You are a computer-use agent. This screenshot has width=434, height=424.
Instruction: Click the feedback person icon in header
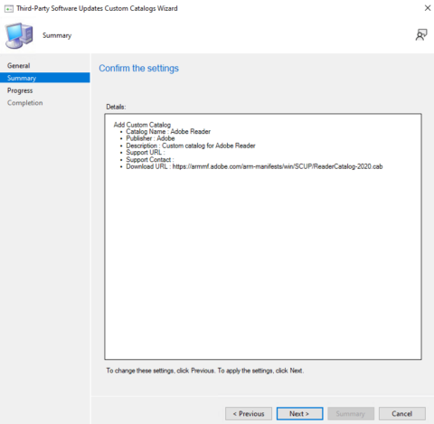421,35
